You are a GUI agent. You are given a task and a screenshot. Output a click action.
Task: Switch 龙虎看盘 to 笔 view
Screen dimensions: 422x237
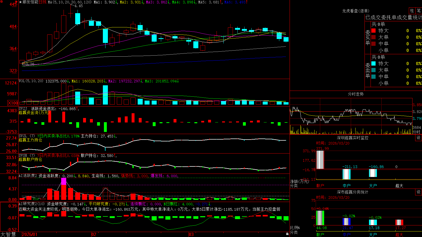[x=419, y=11]
